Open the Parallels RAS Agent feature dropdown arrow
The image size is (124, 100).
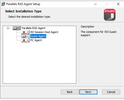(19, 28)
